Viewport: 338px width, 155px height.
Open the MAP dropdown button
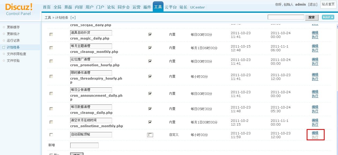(x=328, y=17)
